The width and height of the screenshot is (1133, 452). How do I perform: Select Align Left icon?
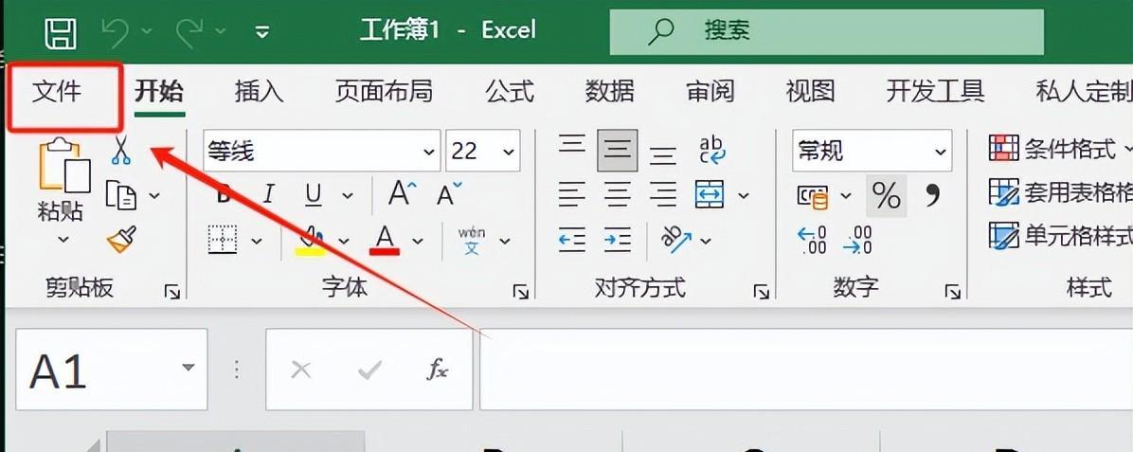tap(571, 194)
